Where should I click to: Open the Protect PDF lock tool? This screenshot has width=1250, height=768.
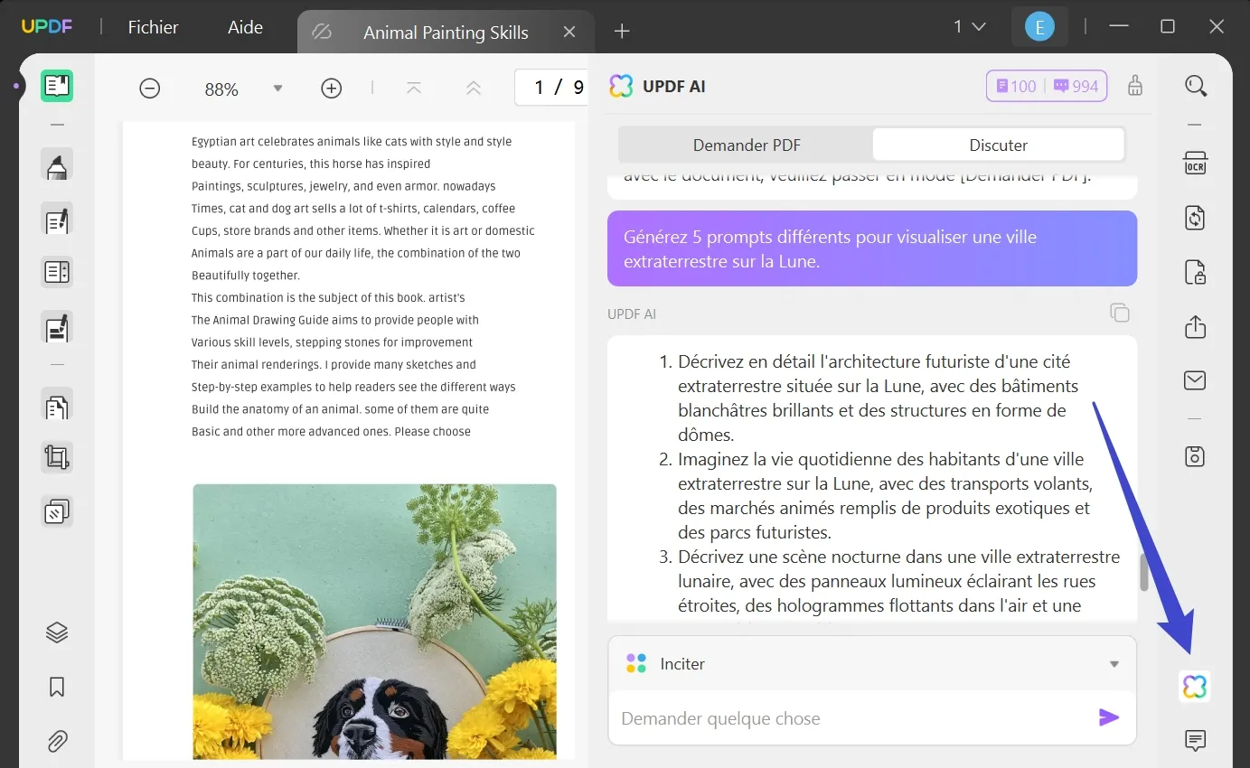(x=1196, y=272)
